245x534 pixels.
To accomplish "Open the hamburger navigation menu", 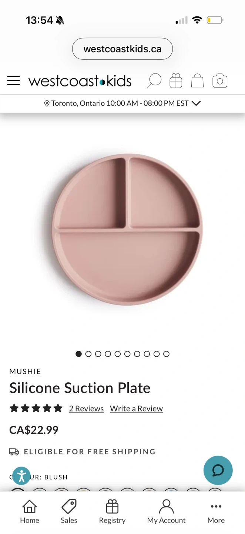I will [13, 80].
